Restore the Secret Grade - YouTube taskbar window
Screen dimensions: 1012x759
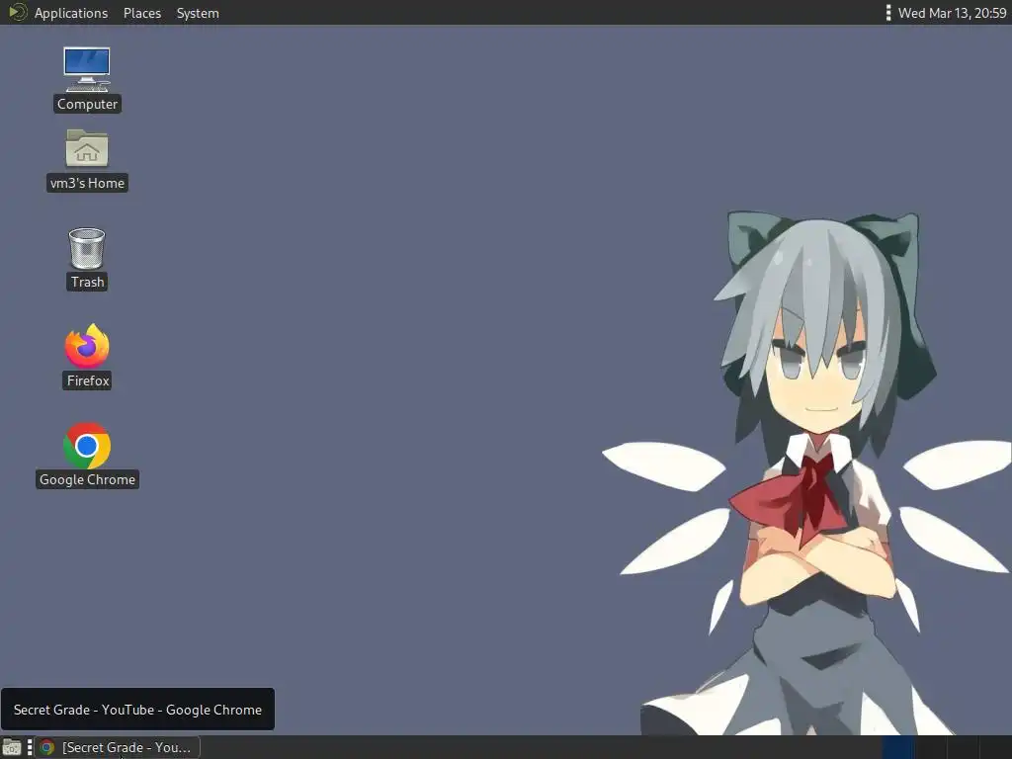pos(118,747)
